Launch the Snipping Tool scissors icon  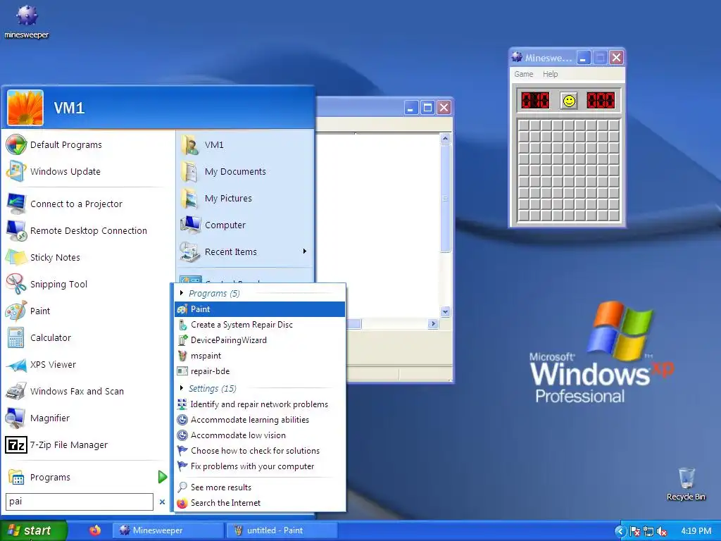16,284
